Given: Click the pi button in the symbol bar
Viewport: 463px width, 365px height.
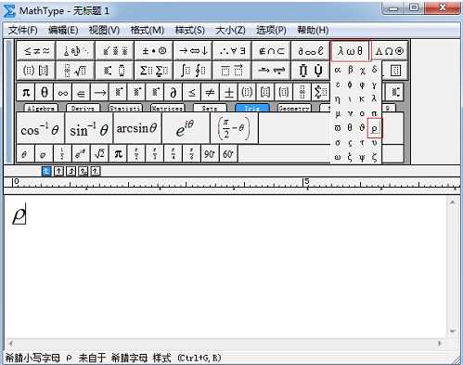Looking at the screenshot, I should [x=26, y=92].
